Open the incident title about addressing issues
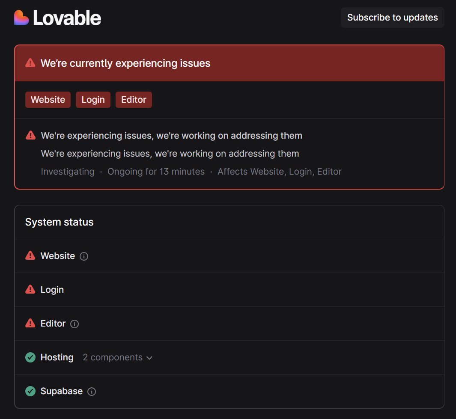 tap(172, 136)
